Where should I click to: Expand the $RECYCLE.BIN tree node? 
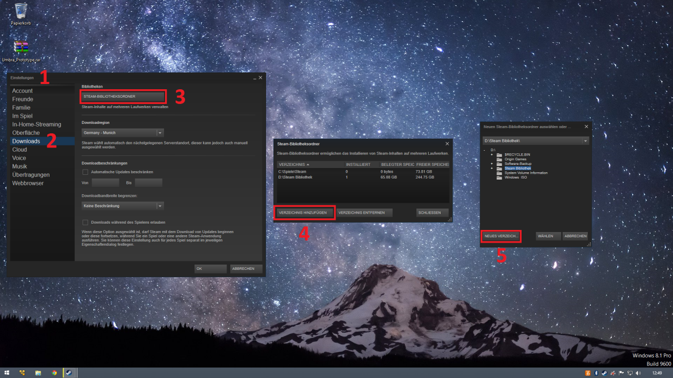[492, 155]
